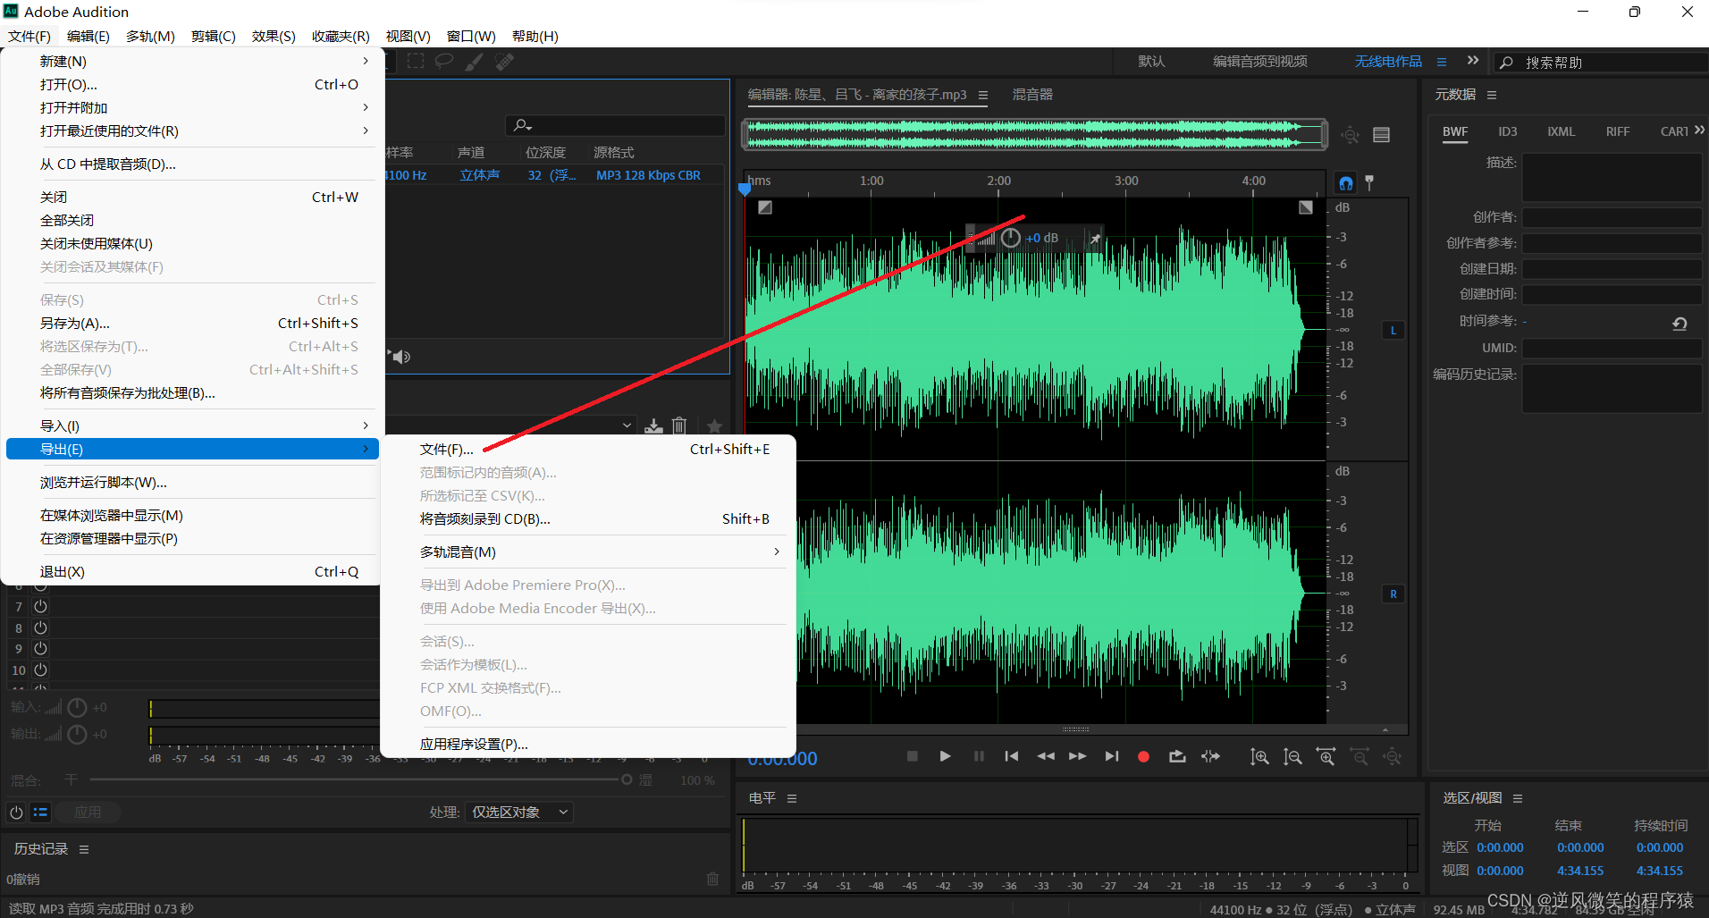The image size is (1709, 918).
Task: Select the 无线电作品 workspace
Action: tap(1388, 61)
